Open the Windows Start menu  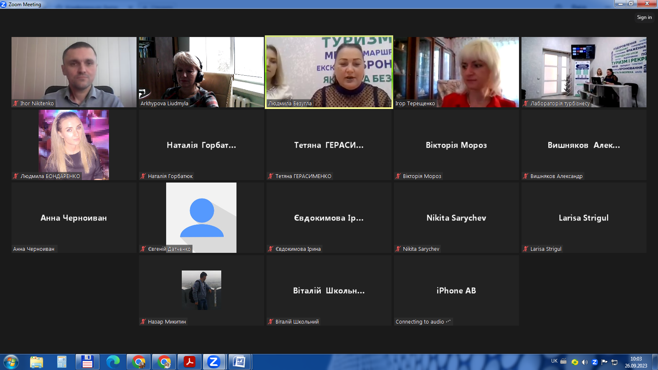[11, 362]
